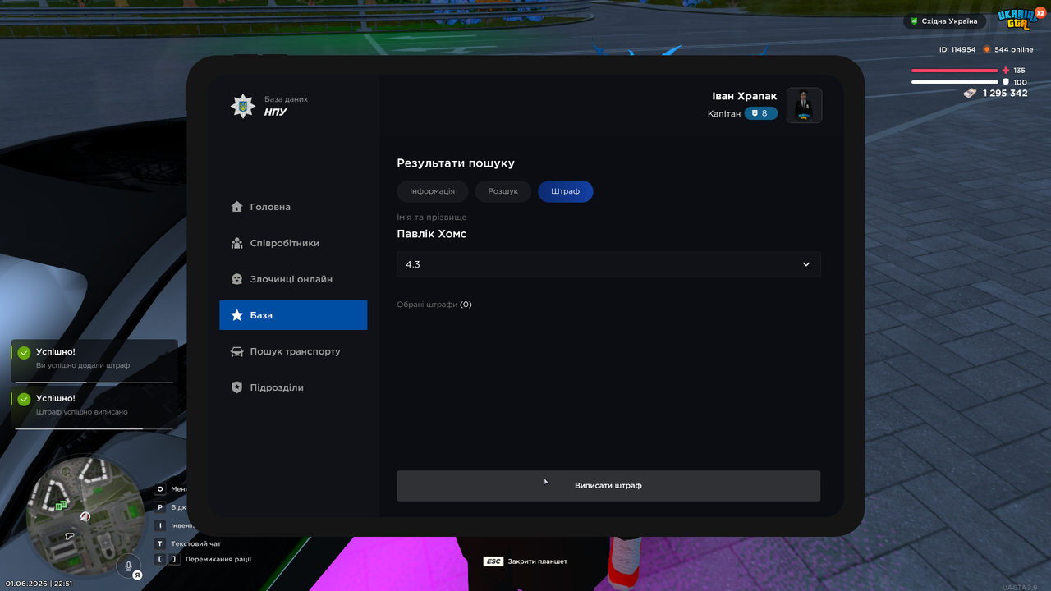This screenshot has width=1051, height=591.
Task: Click the Текстовий чат hint text
Action: tap(195, 543)
